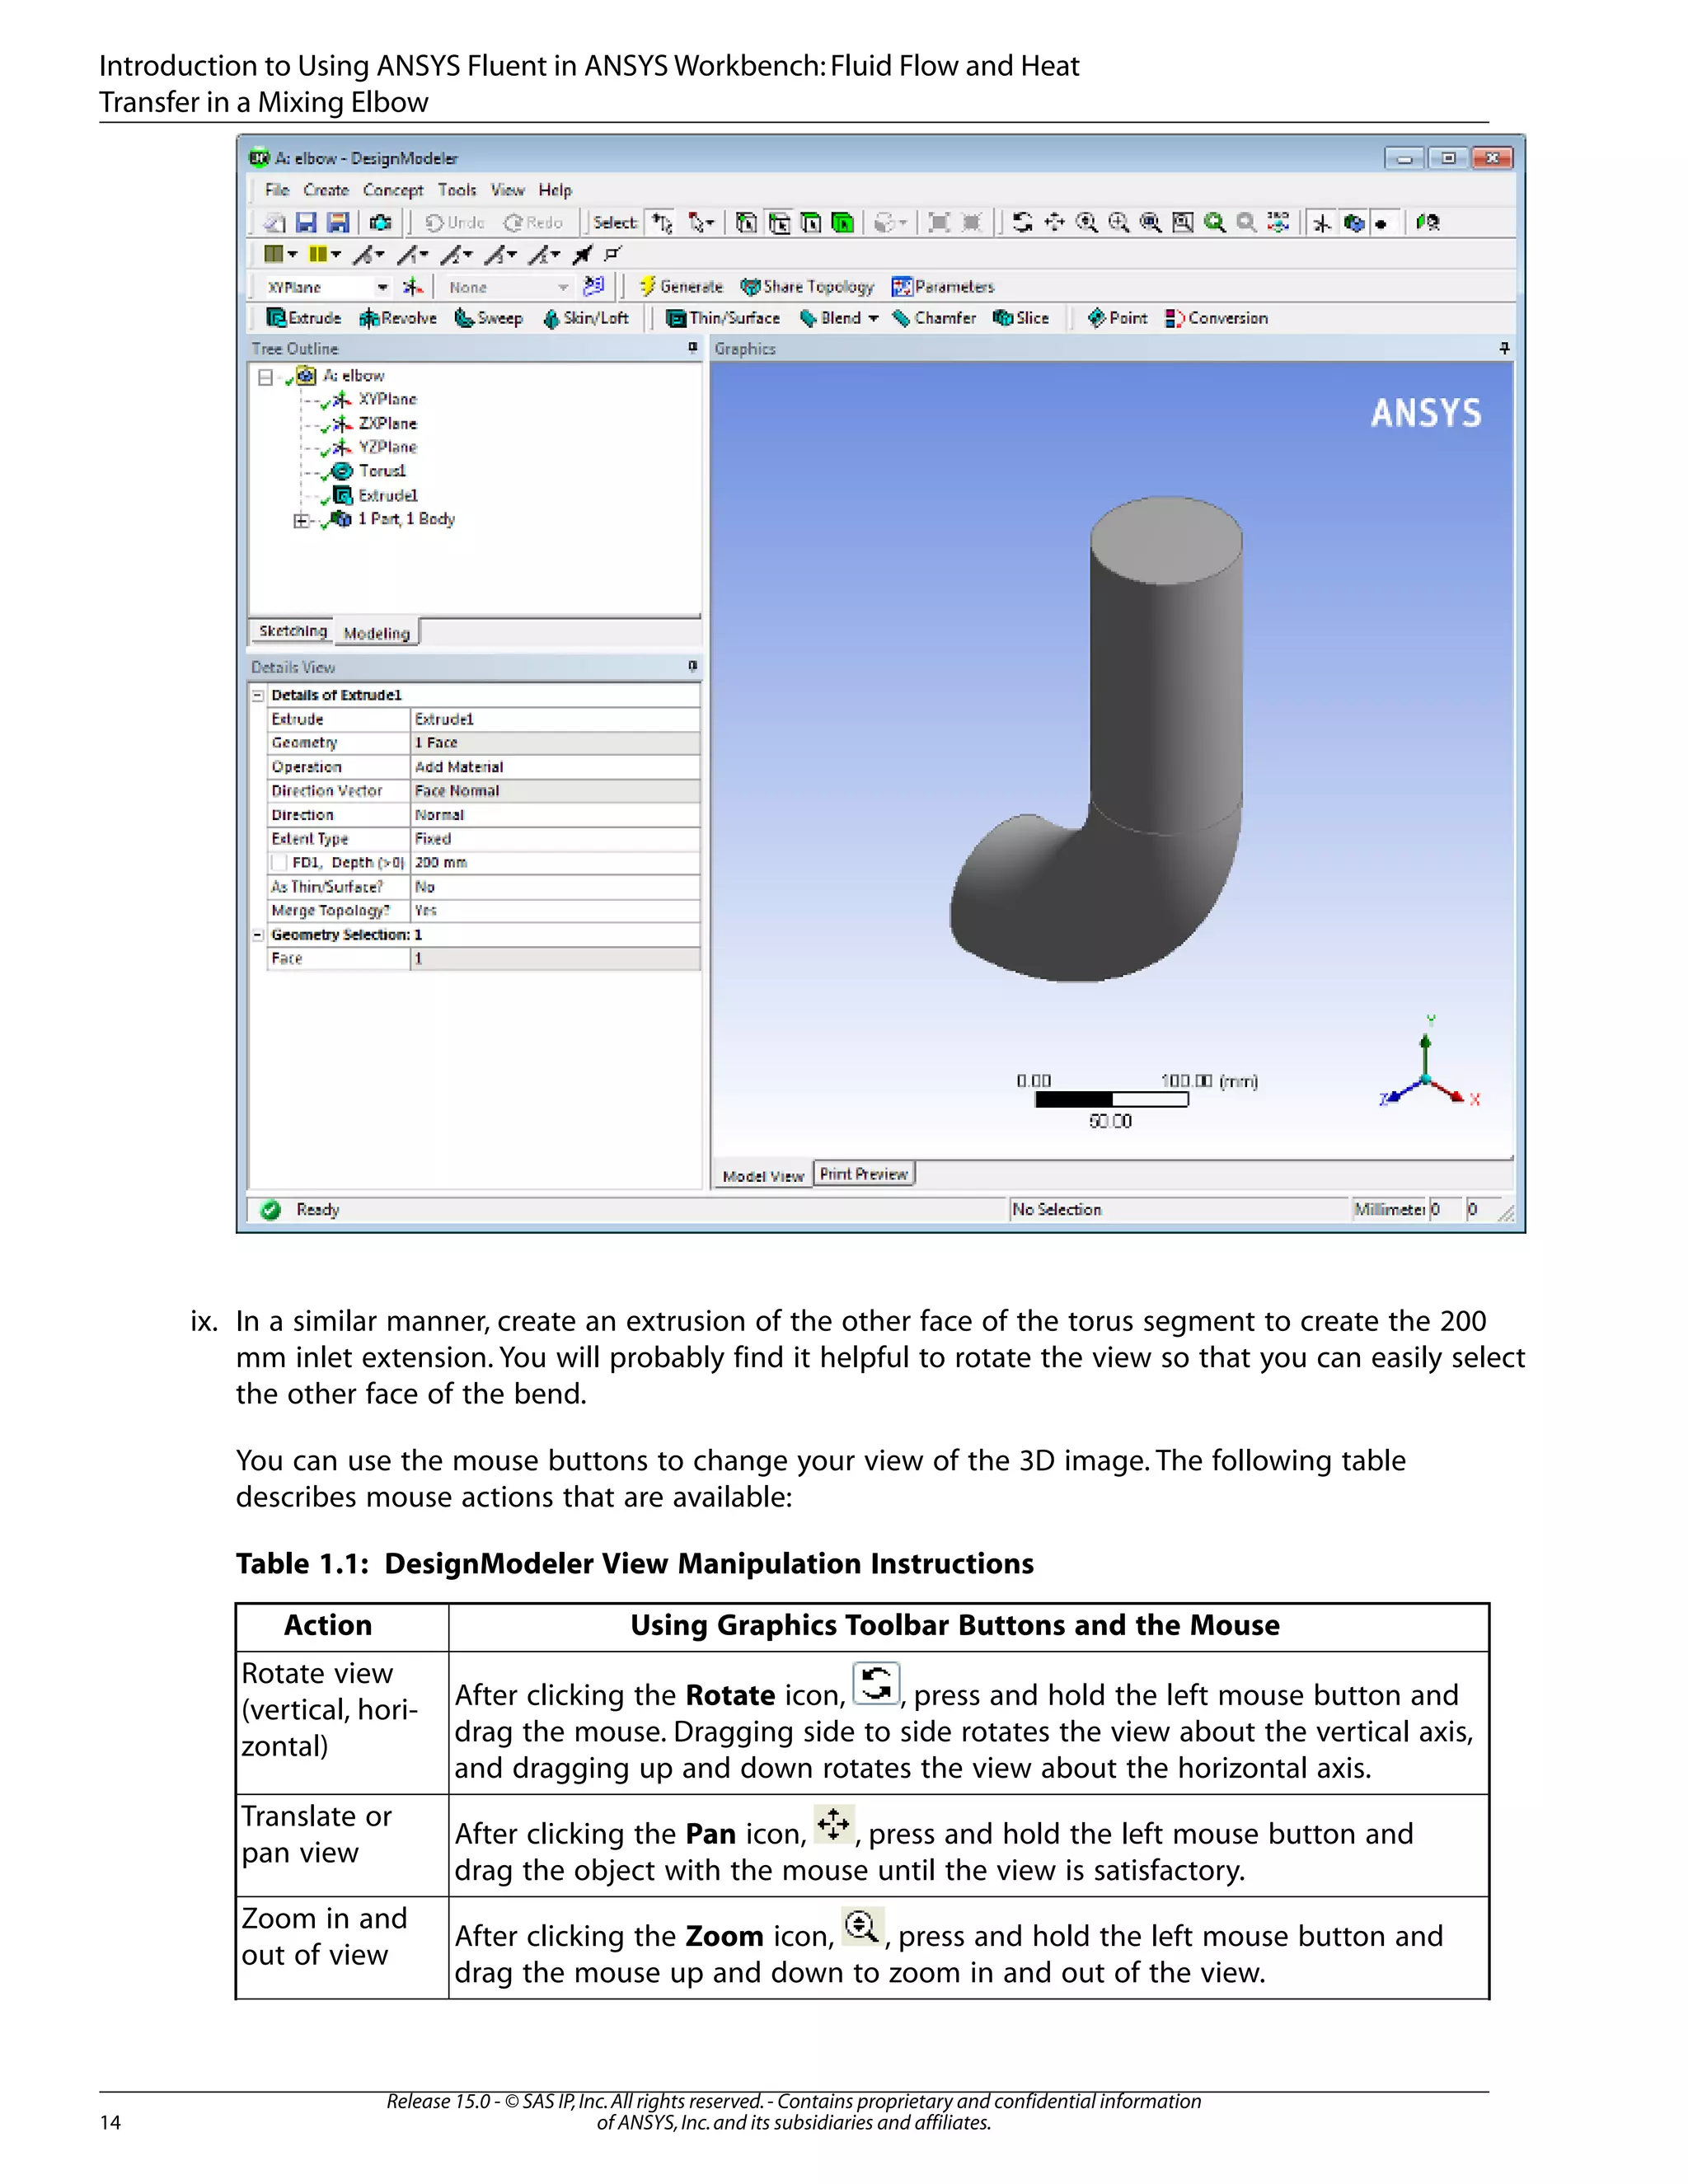Open the Concept menu
Viewport: 1688px width, 2184px height.
[x=393, y=190]
